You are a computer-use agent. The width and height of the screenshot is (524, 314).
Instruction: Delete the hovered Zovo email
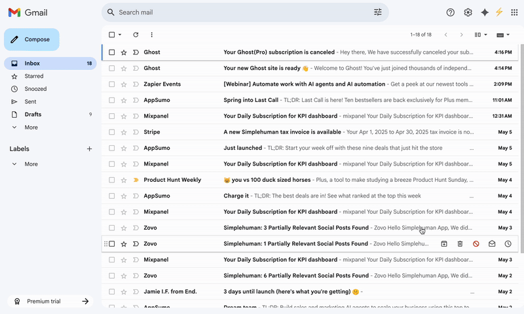coord(460,244)
